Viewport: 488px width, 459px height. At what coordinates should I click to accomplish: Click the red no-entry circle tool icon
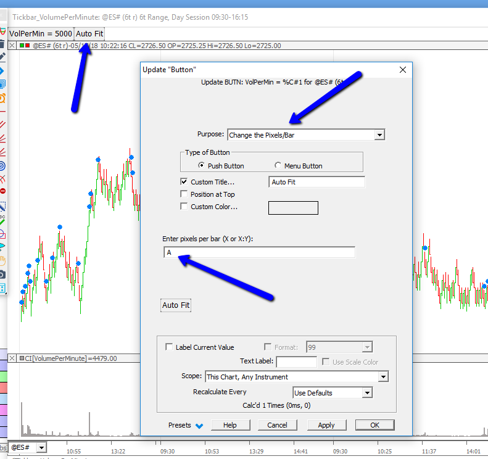pyautogui.click(x=2, y=191)
